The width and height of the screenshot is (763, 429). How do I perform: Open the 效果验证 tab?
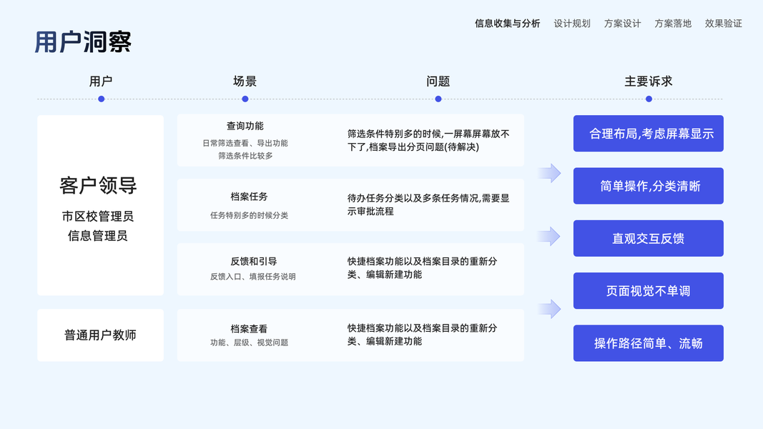724,24
